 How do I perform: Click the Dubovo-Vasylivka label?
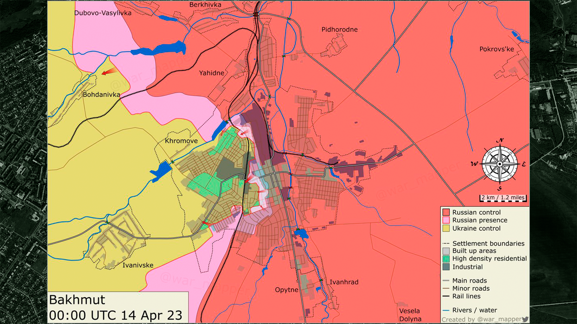[103, 13]
